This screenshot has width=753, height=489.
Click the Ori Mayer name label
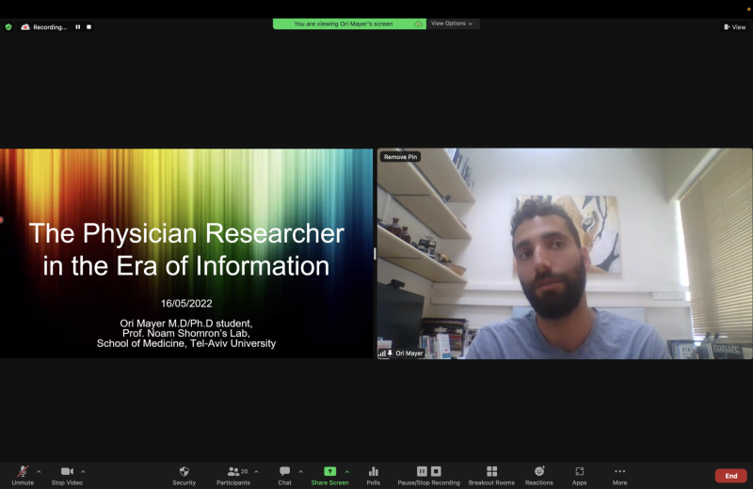pos(409,354)
